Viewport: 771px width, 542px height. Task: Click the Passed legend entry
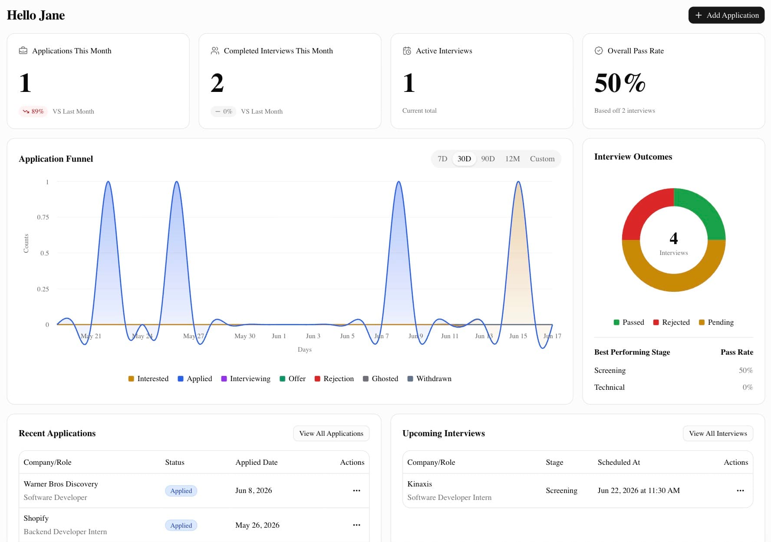629,322
